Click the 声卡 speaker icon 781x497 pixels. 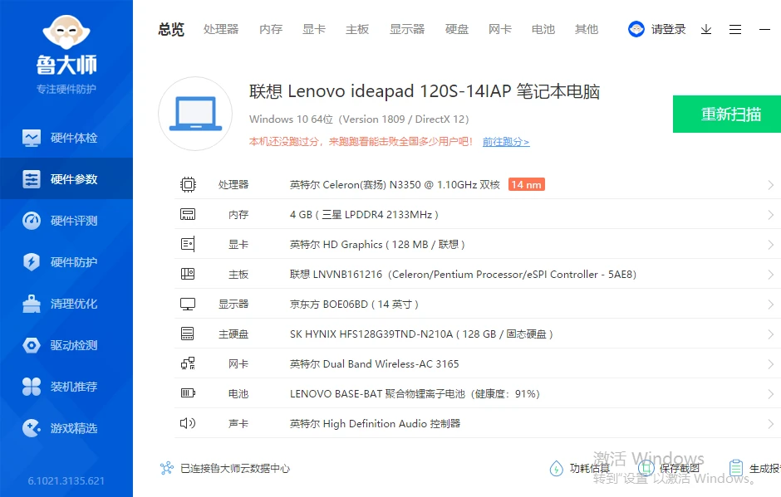click(x=188, y=423)
